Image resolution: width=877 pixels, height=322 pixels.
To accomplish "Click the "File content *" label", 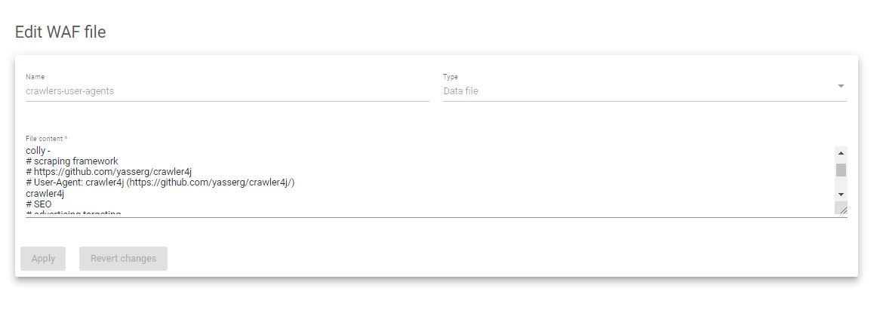I will 47,139.
